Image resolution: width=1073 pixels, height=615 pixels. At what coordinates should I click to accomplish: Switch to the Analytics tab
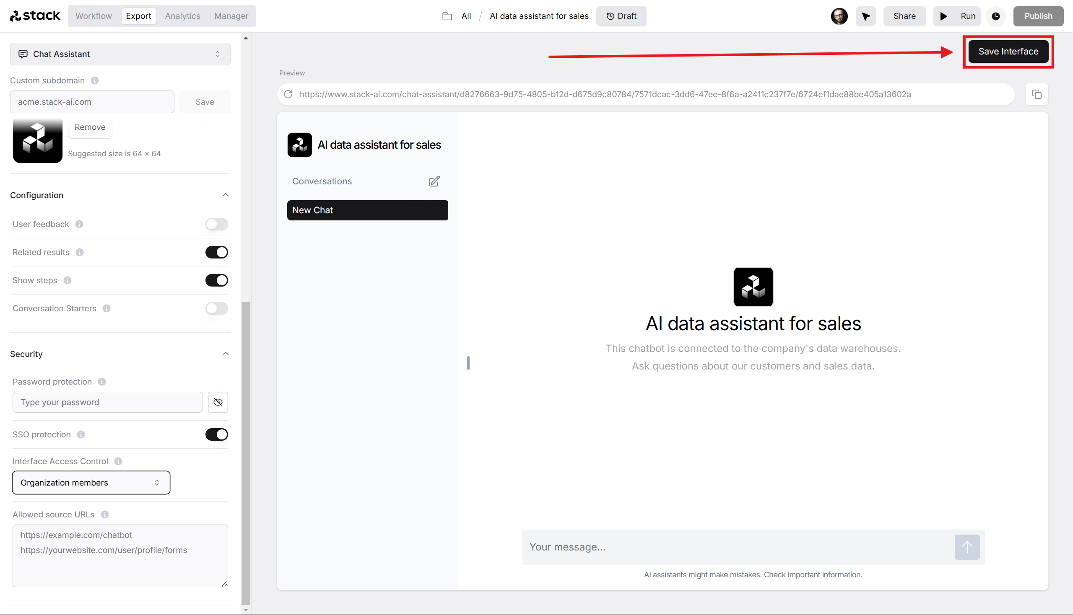(x=182, y=16)
